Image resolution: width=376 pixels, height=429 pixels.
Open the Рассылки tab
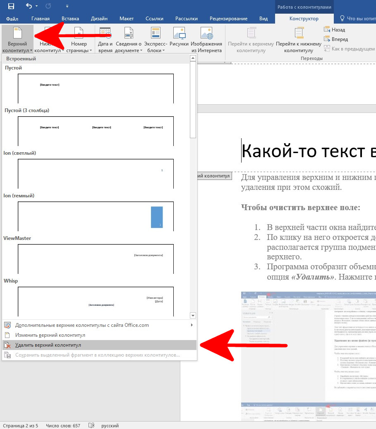point(187,19)
